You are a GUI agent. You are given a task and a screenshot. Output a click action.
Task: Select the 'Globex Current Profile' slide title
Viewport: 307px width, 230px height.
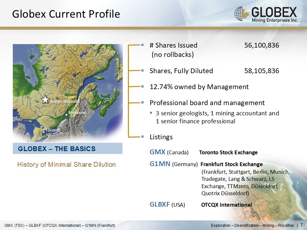coord(66,14)
